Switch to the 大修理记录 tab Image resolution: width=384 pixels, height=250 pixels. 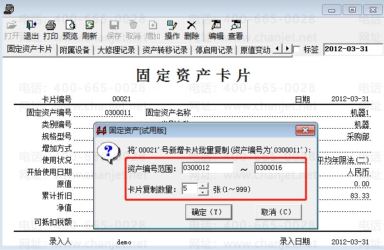(116, 50)
